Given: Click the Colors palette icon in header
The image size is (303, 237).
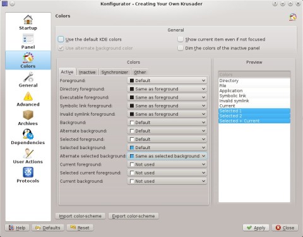Looking at the screenshot, I should [x=293, y=17].
